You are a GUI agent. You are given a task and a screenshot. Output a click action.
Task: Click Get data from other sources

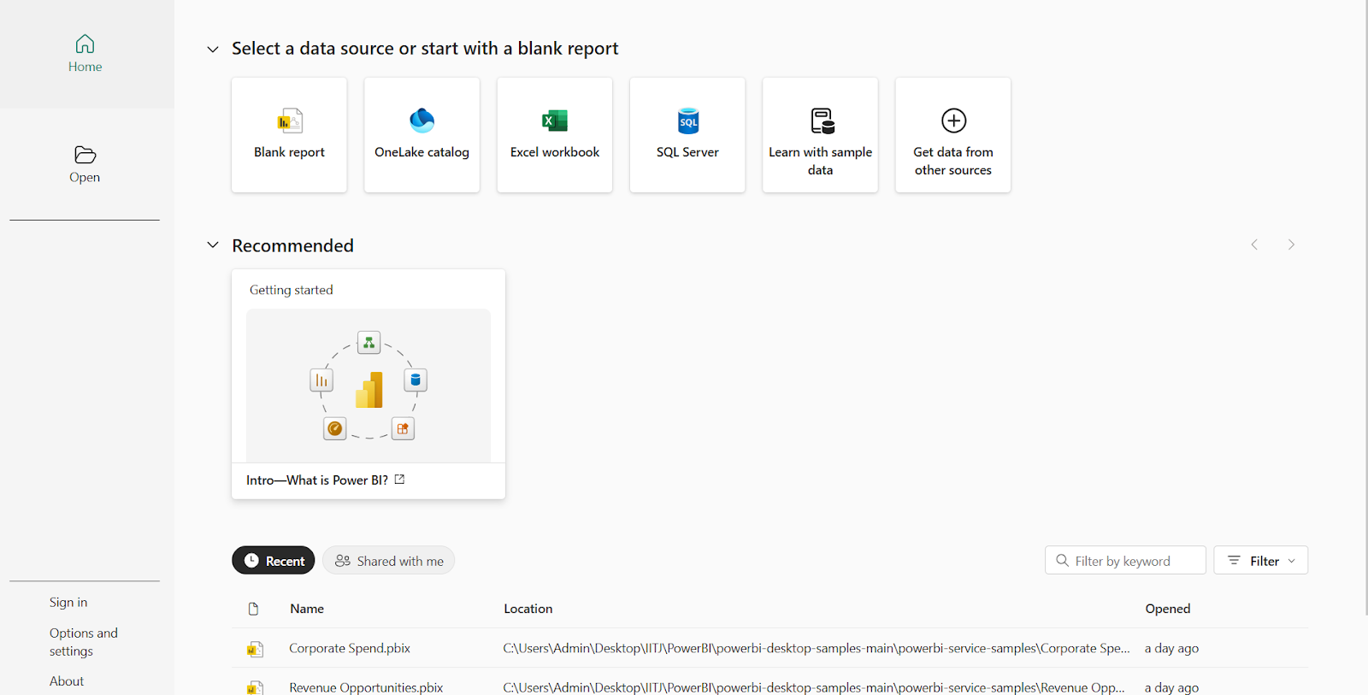pyautogui.click(x=953, y=135)
